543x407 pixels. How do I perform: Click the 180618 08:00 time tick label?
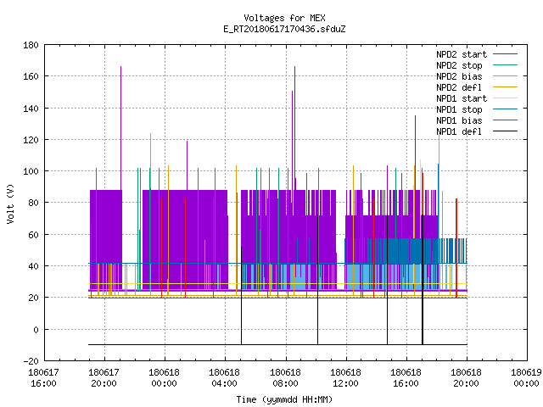285,378
